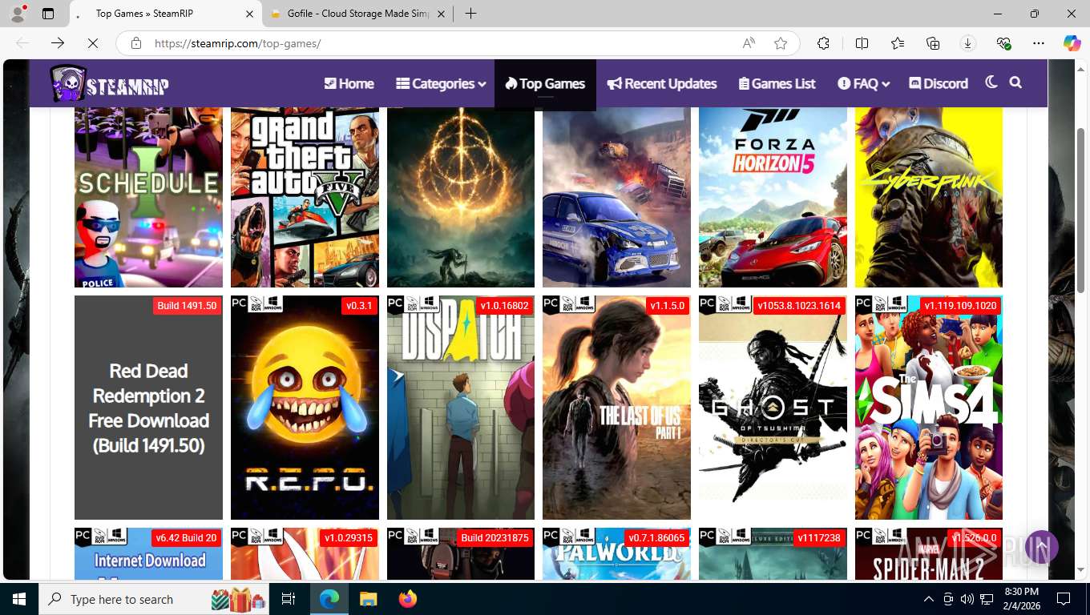Open the blue rally car game cover
The height and width of the screenshot is (615, 1090).
[x=616, y=197]
